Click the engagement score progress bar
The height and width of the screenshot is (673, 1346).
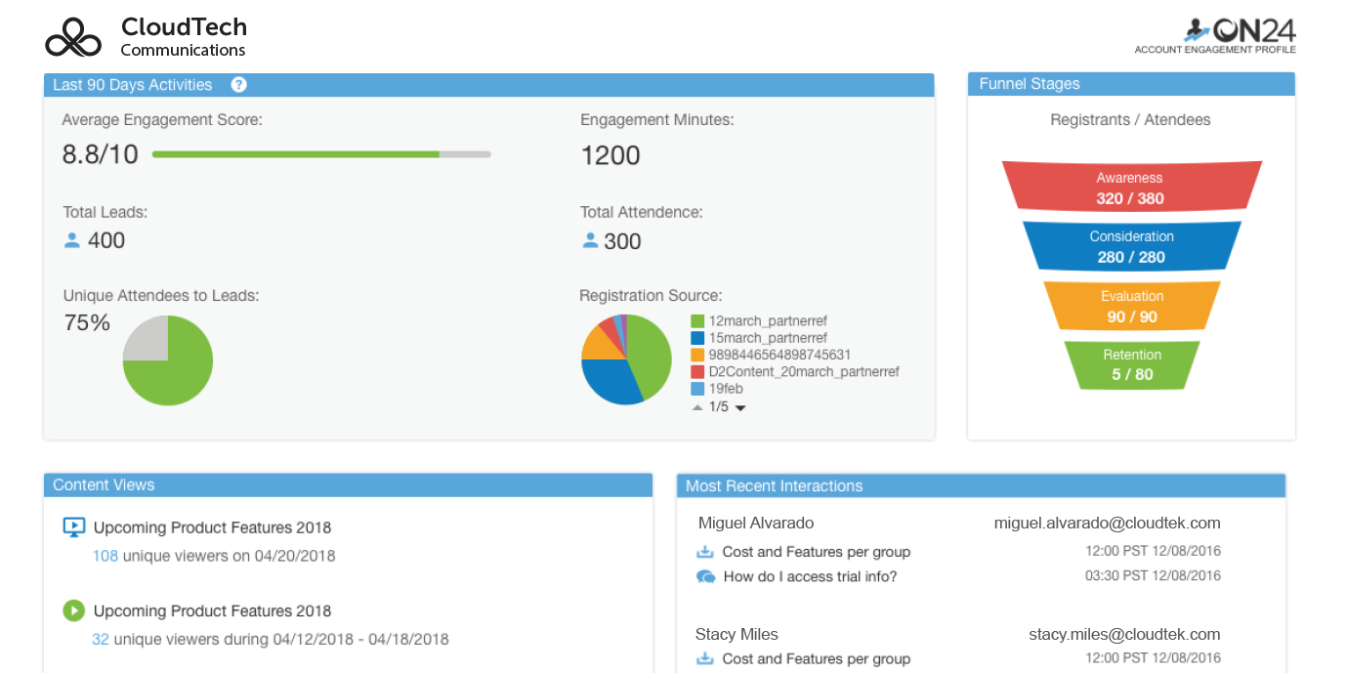[x=321, y=154]
